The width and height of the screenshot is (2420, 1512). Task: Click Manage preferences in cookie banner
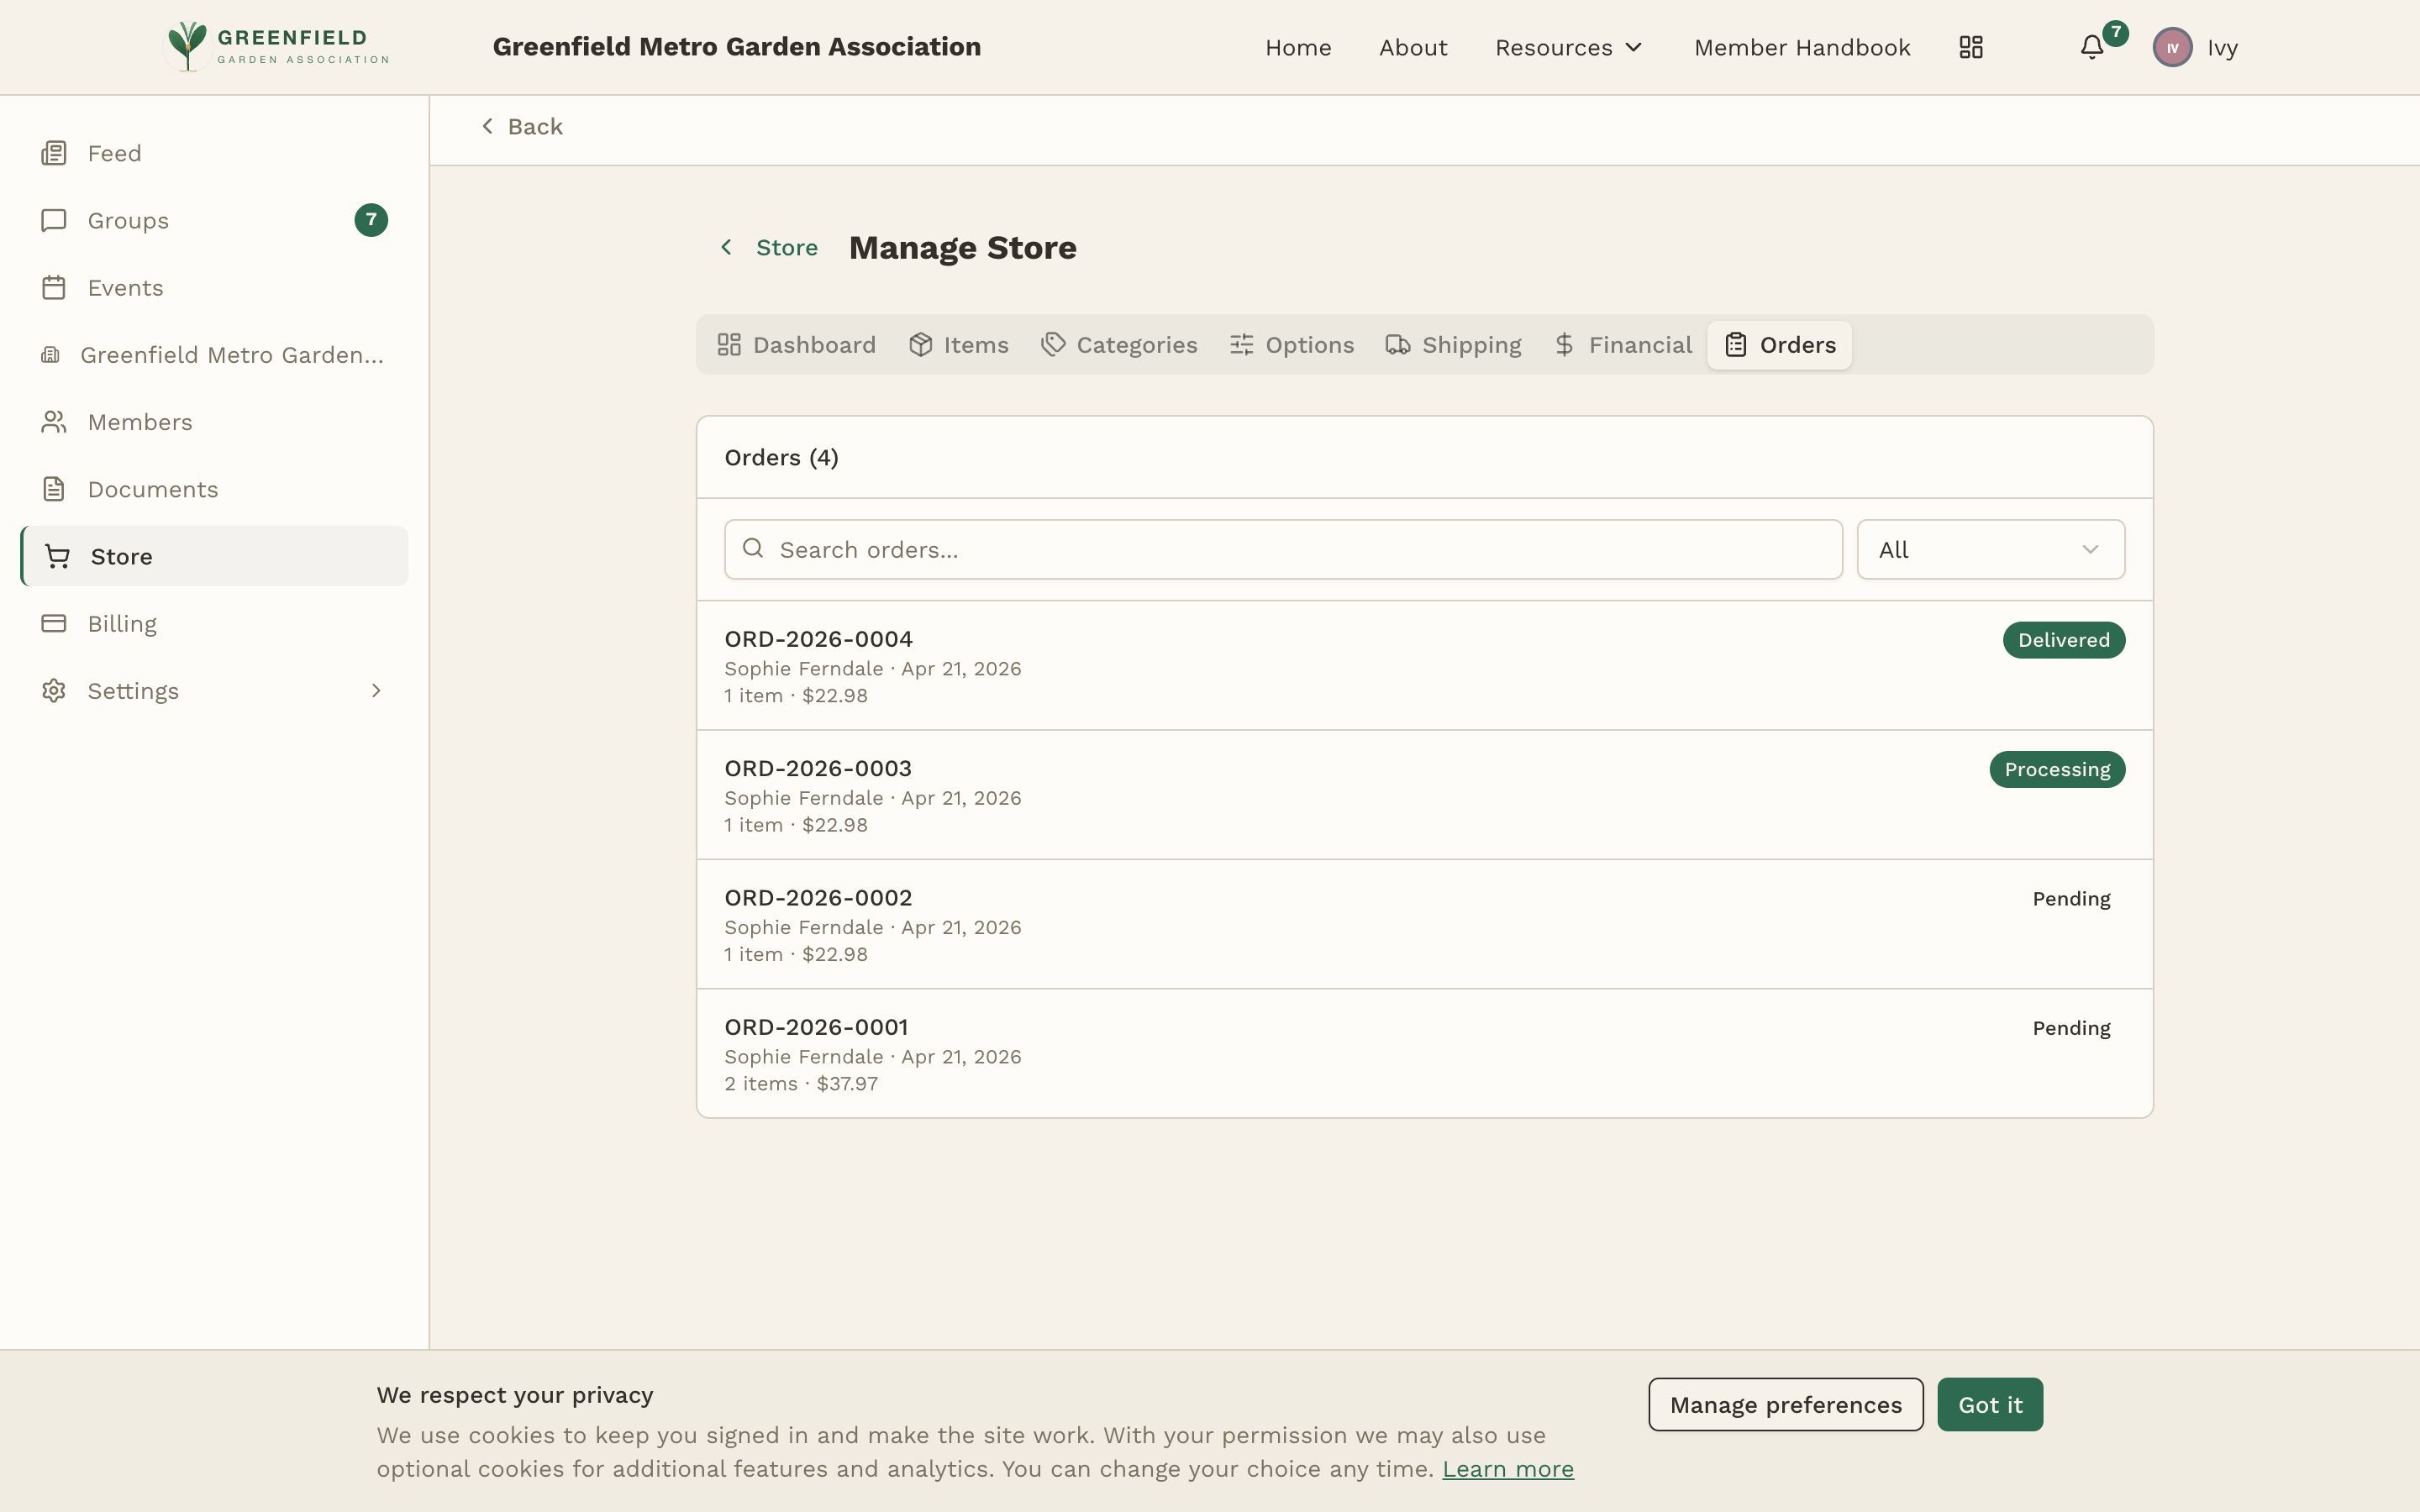point(1785,1404)
